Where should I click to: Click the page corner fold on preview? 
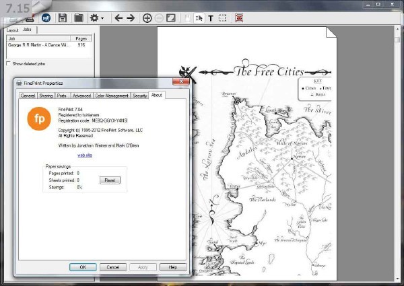pos(331,32)
